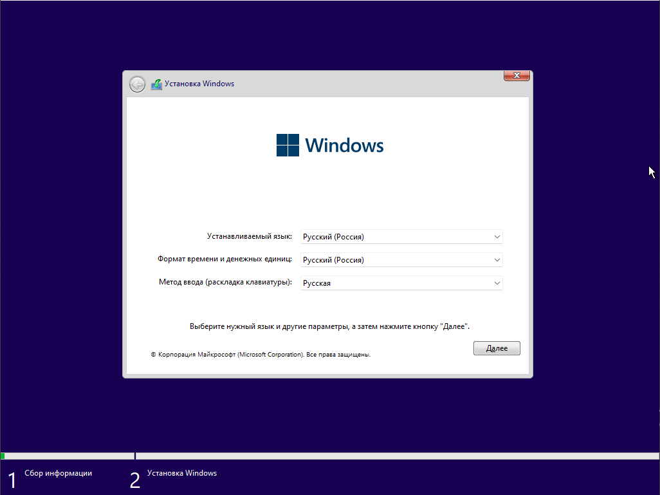The width and height of the screenshot is (660, 495).
Task: Click step 2 Установка Windows at bottom
Action: click(174, 479)
